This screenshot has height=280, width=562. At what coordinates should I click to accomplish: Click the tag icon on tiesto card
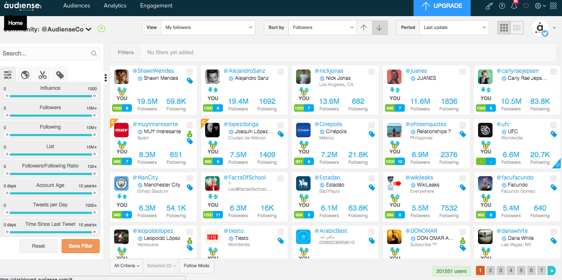click(x=281, y=241)
